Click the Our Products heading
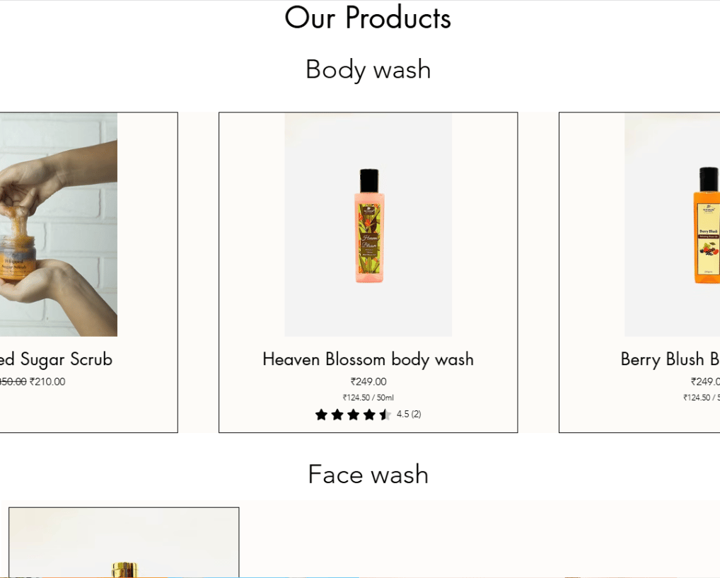The image size is (720, 578). (x=368, y=18)
